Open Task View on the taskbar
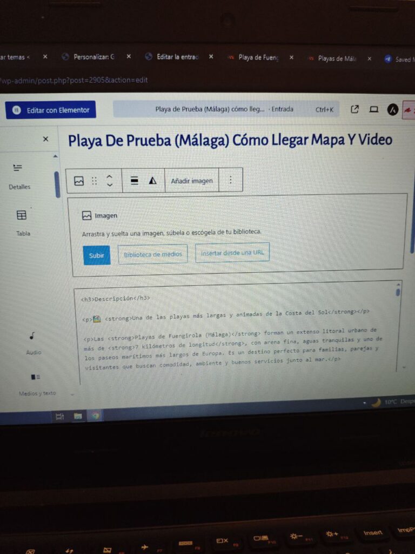This screenshot has width=415, height=554. pyautogui.click(x=59, y=417)
